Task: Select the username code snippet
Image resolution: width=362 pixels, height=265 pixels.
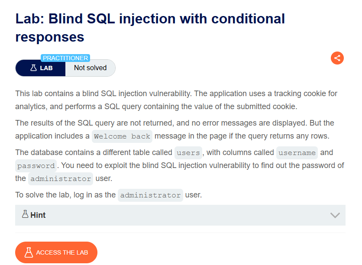Action: pyautogui.click(x=297, y=153)
